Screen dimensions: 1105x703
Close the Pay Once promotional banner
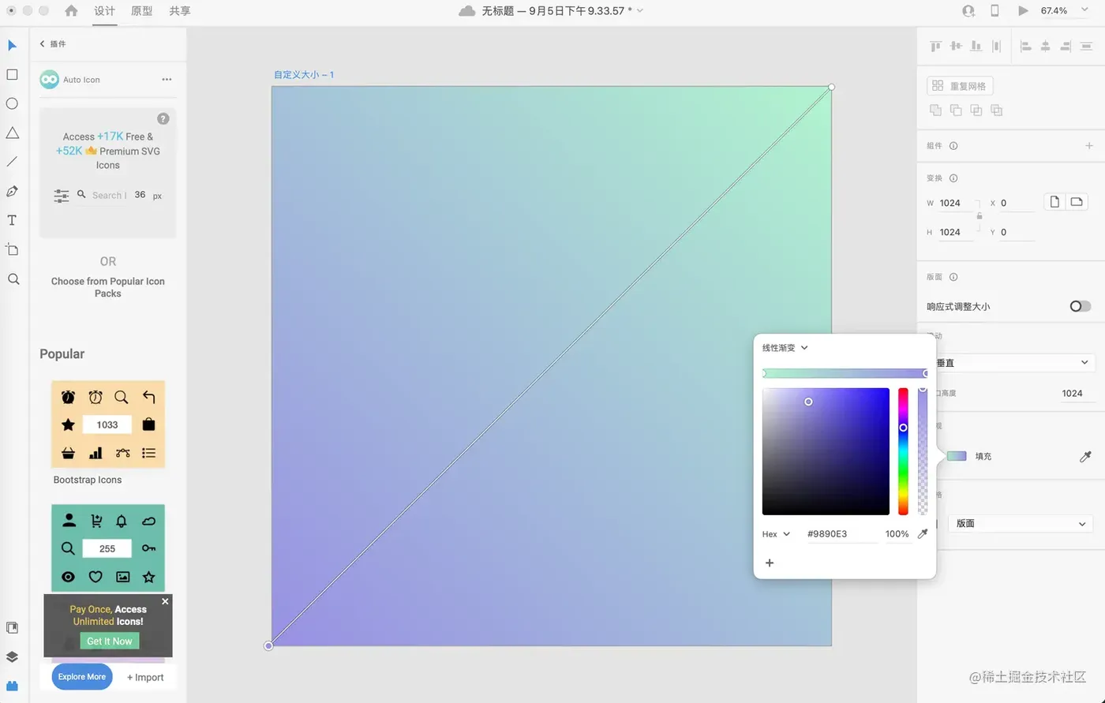(165, 601)
